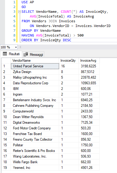Click the Franchise Tax Board cell
Viewport: 117px width, 173px height.
click(x=35, y=134)
